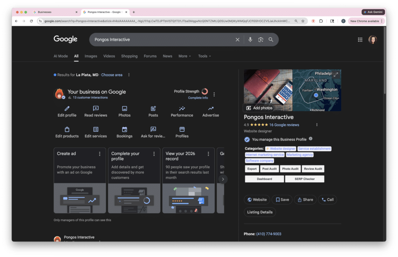Viewport: 398px width, 257px height.
Task: Click the Profile Strength progress indicator
Action: [x=205, y=91]
